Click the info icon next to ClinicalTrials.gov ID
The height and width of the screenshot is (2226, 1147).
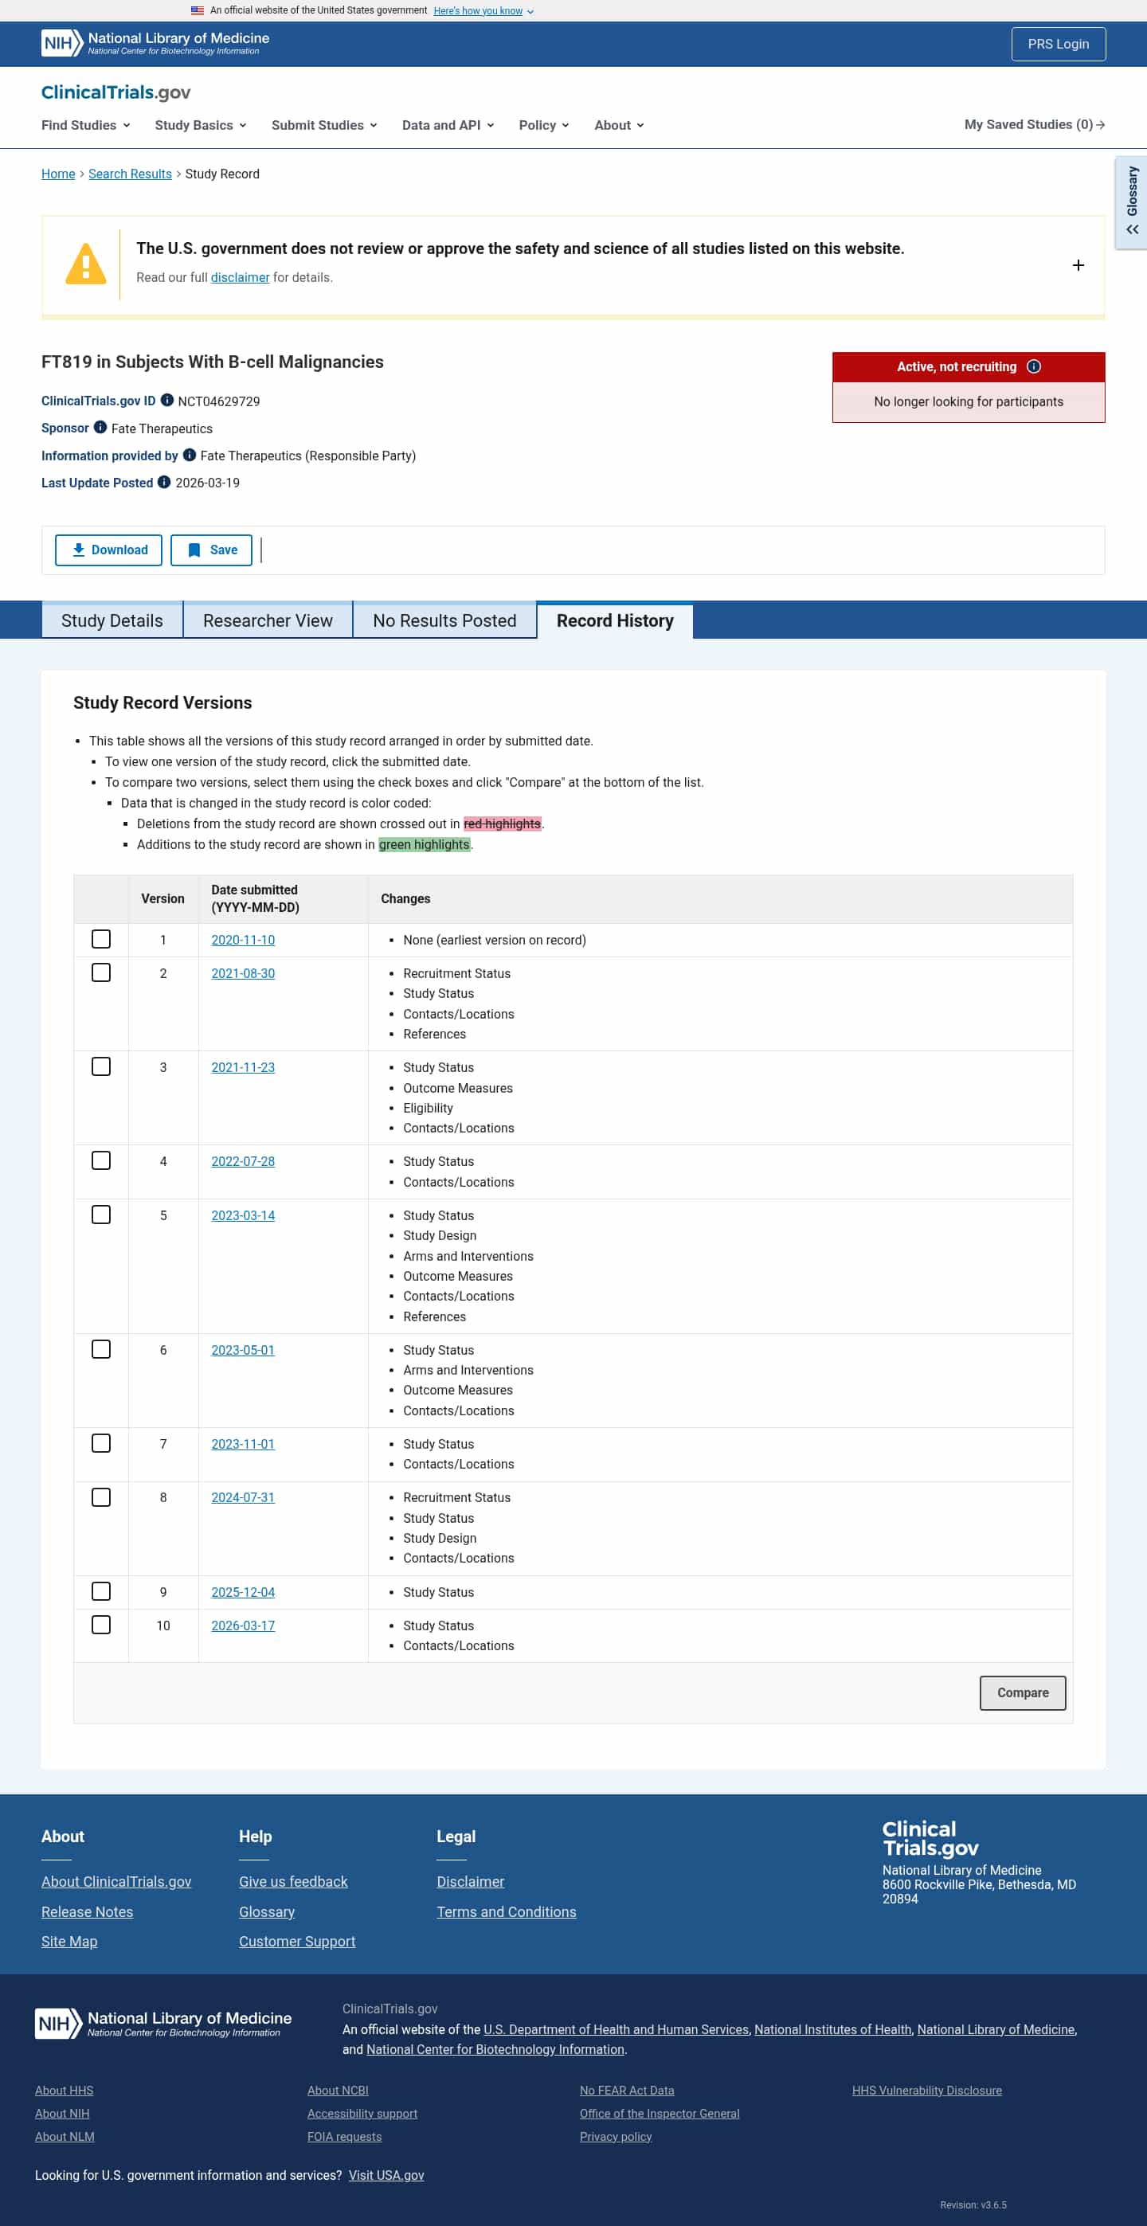[168, 400]
